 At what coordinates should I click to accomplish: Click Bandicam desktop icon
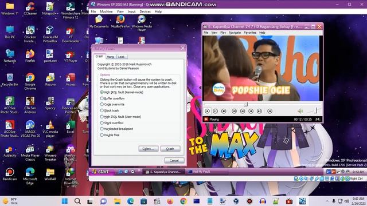10,175
